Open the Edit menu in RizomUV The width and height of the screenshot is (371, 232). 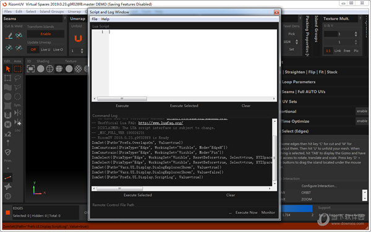[19, 11]
